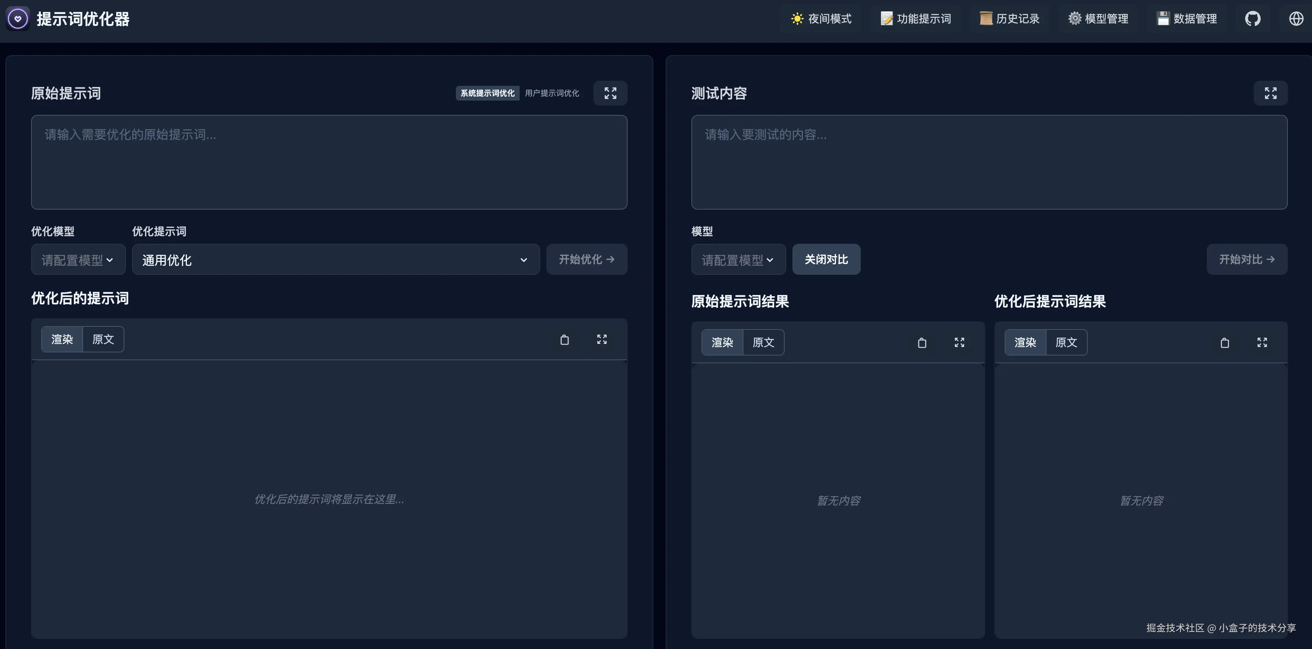This screenshot has width=1312, height=649.
Task: Click the globe language switch icon
Action: click(x=1296, y=19)
